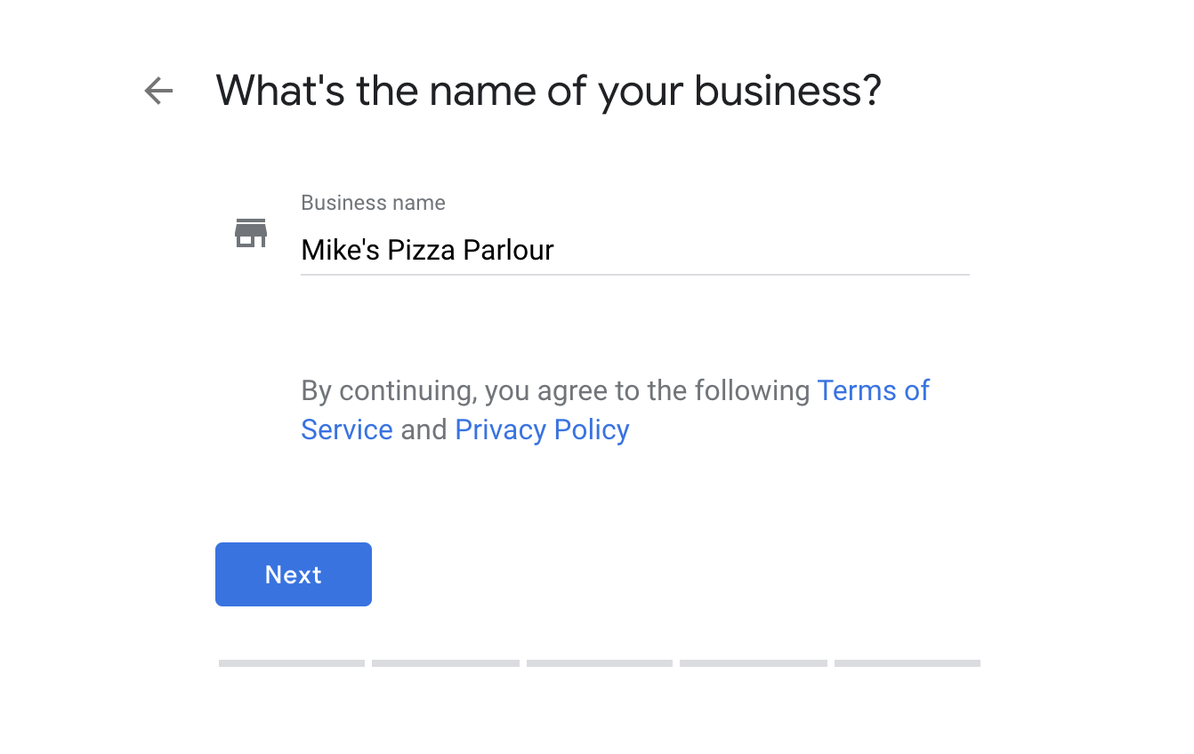
Task: Place cursor on the word "Parlour"
Action: pyautogui.click(x=509, y=250)
